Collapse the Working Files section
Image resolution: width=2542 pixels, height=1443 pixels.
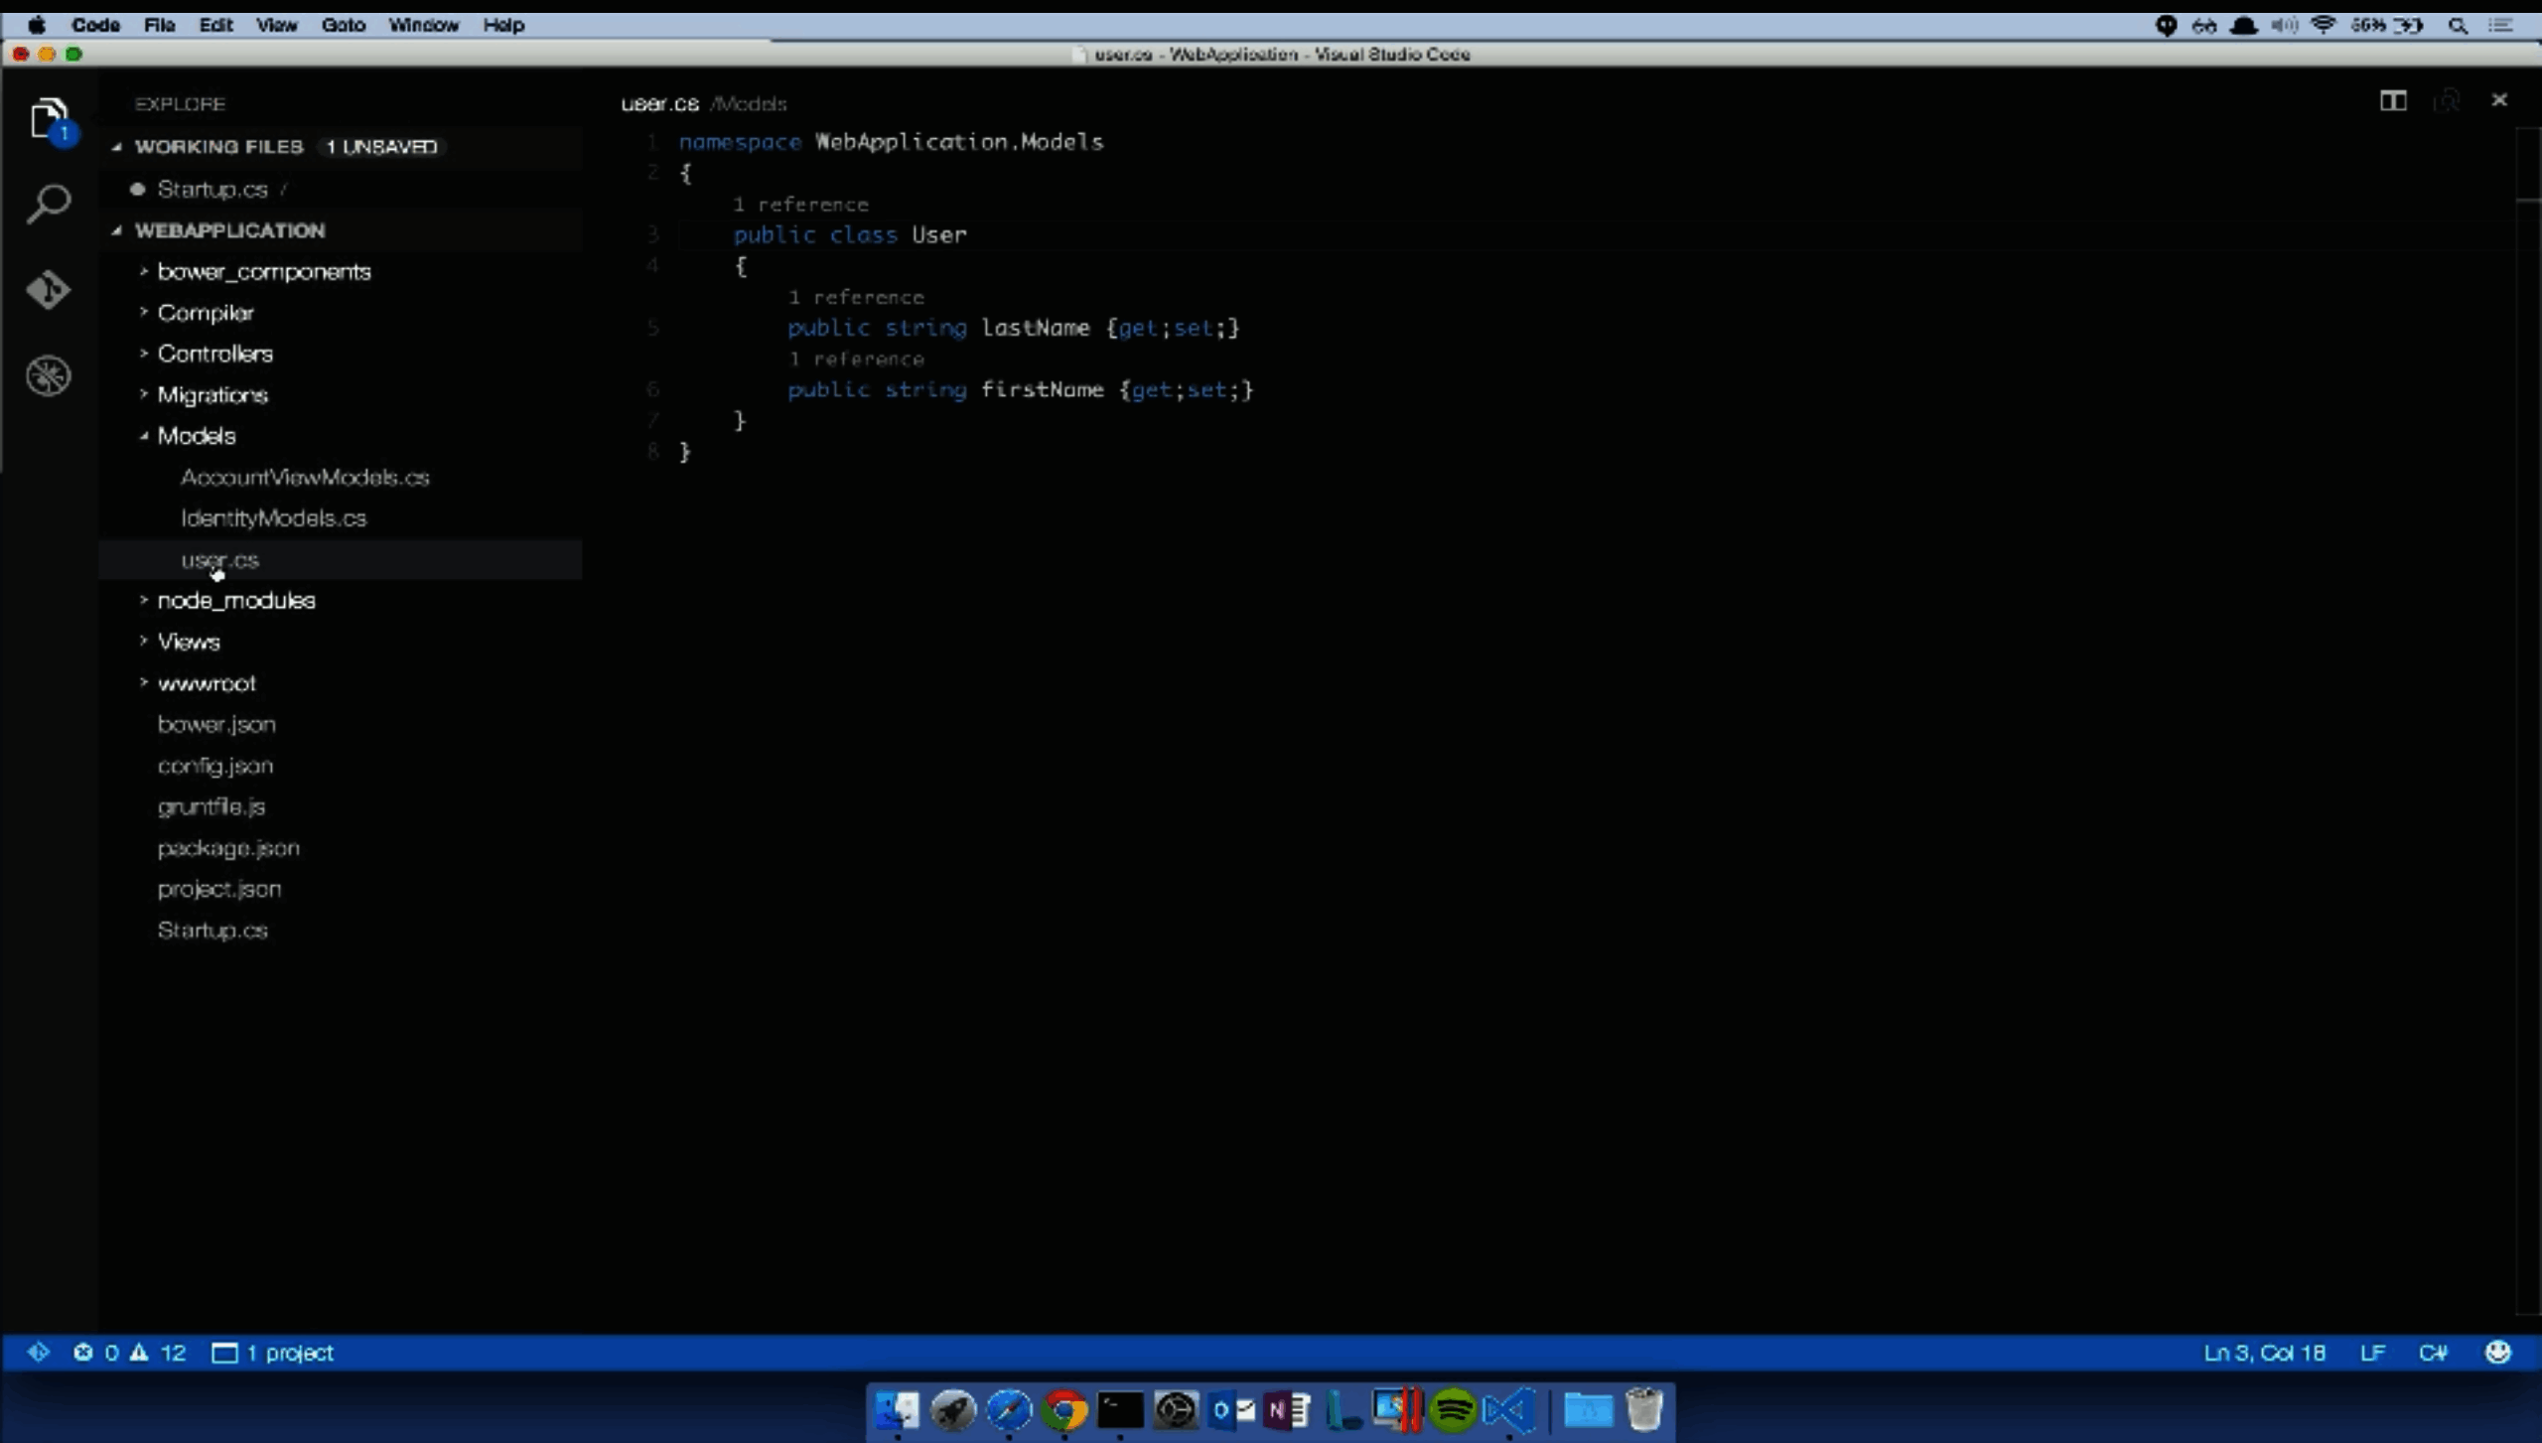(x=218, y=147)
